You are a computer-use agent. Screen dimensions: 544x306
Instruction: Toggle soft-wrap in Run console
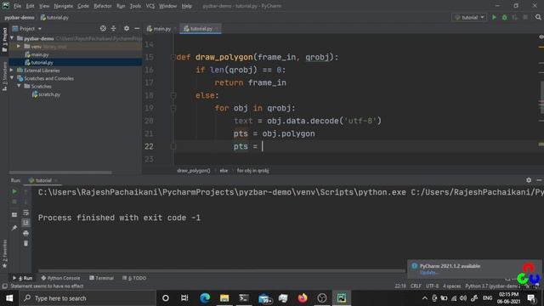[x=25, y=212]
